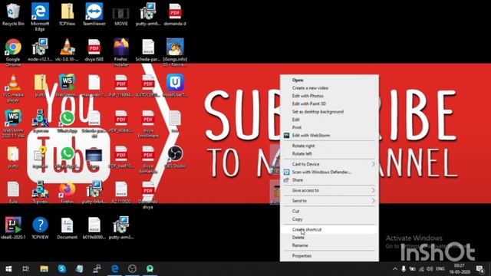Screen dimensions: 491x276
Task: Switch to OBS Studio in the taskbar
Action: (132, 269)
